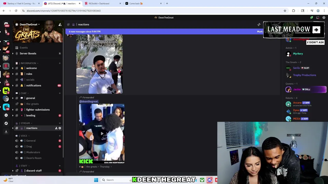The width and height of the screenshot is (328, 184).
Task: Play the forwarded Kick video
Action: tap(102, 134)
